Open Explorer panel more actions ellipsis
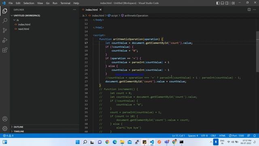Viewport: 259px width, 146px height. (74, 10)
